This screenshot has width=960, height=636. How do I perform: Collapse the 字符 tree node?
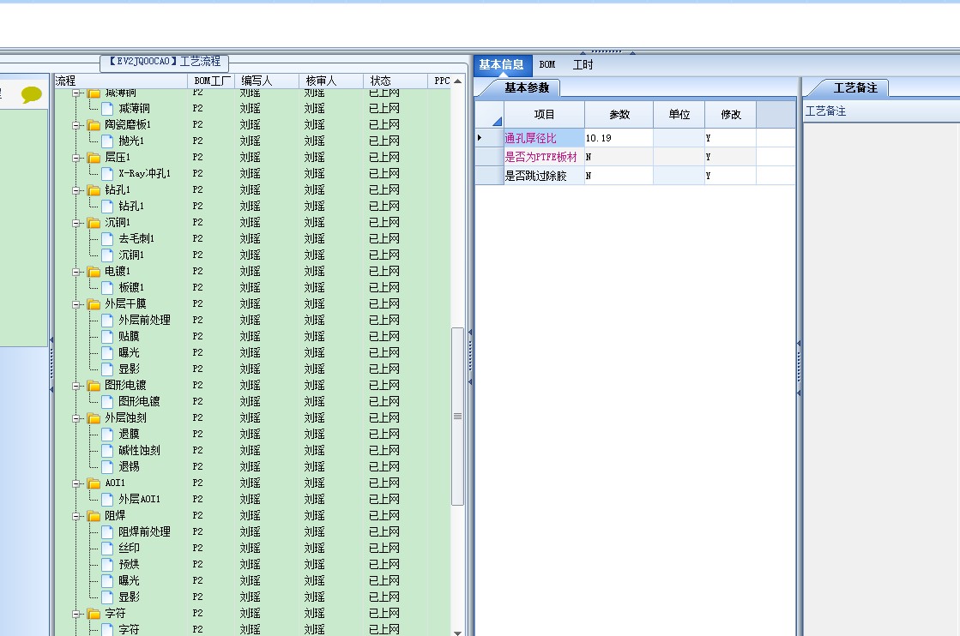[x=75, y=614]
